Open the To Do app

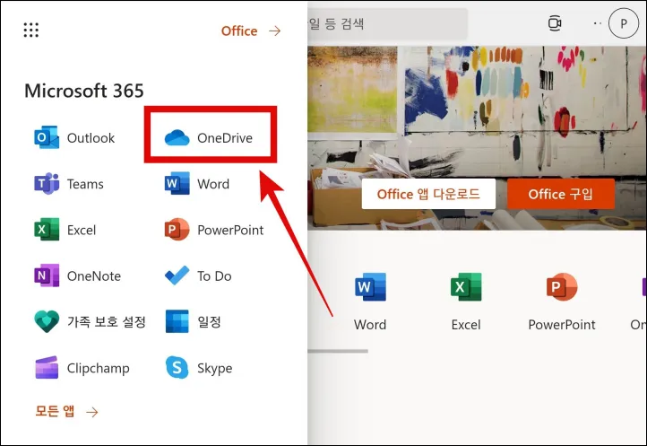(x=198, y=275)
